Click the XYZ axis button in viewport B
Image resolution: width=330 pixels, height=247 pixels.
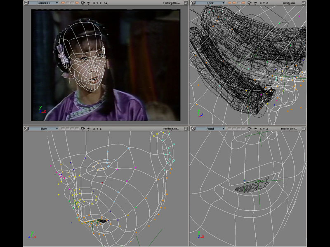(x=263, y=2)
